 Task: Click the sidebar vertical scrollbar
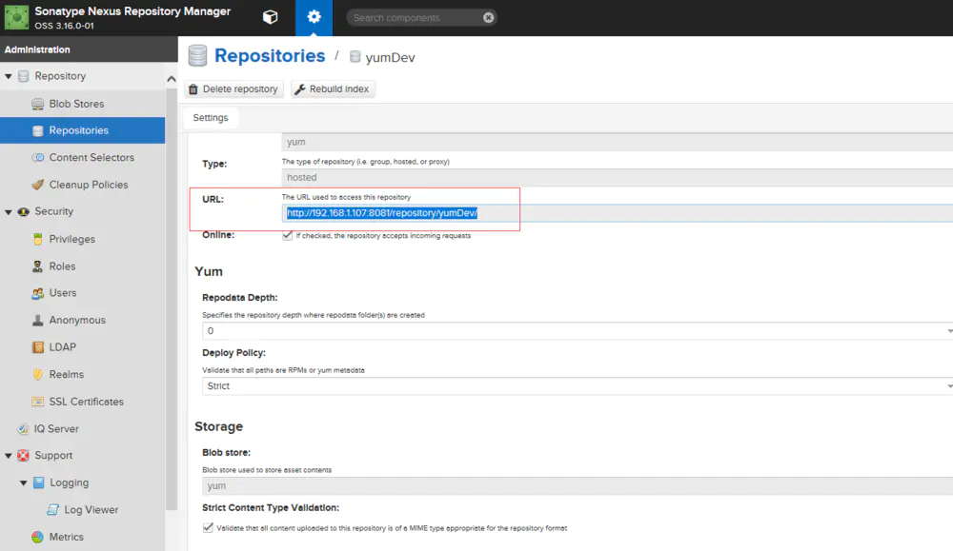pos(172,297)
